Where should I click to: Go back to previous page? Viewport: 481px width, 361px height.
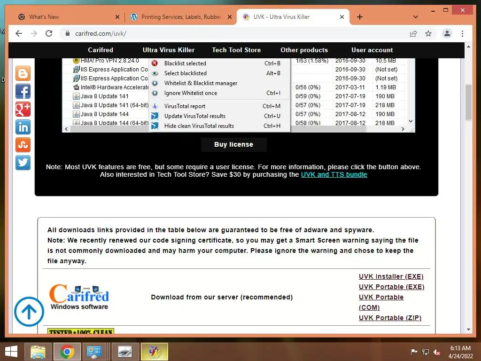pyautogui.click(x=19, y=33)
